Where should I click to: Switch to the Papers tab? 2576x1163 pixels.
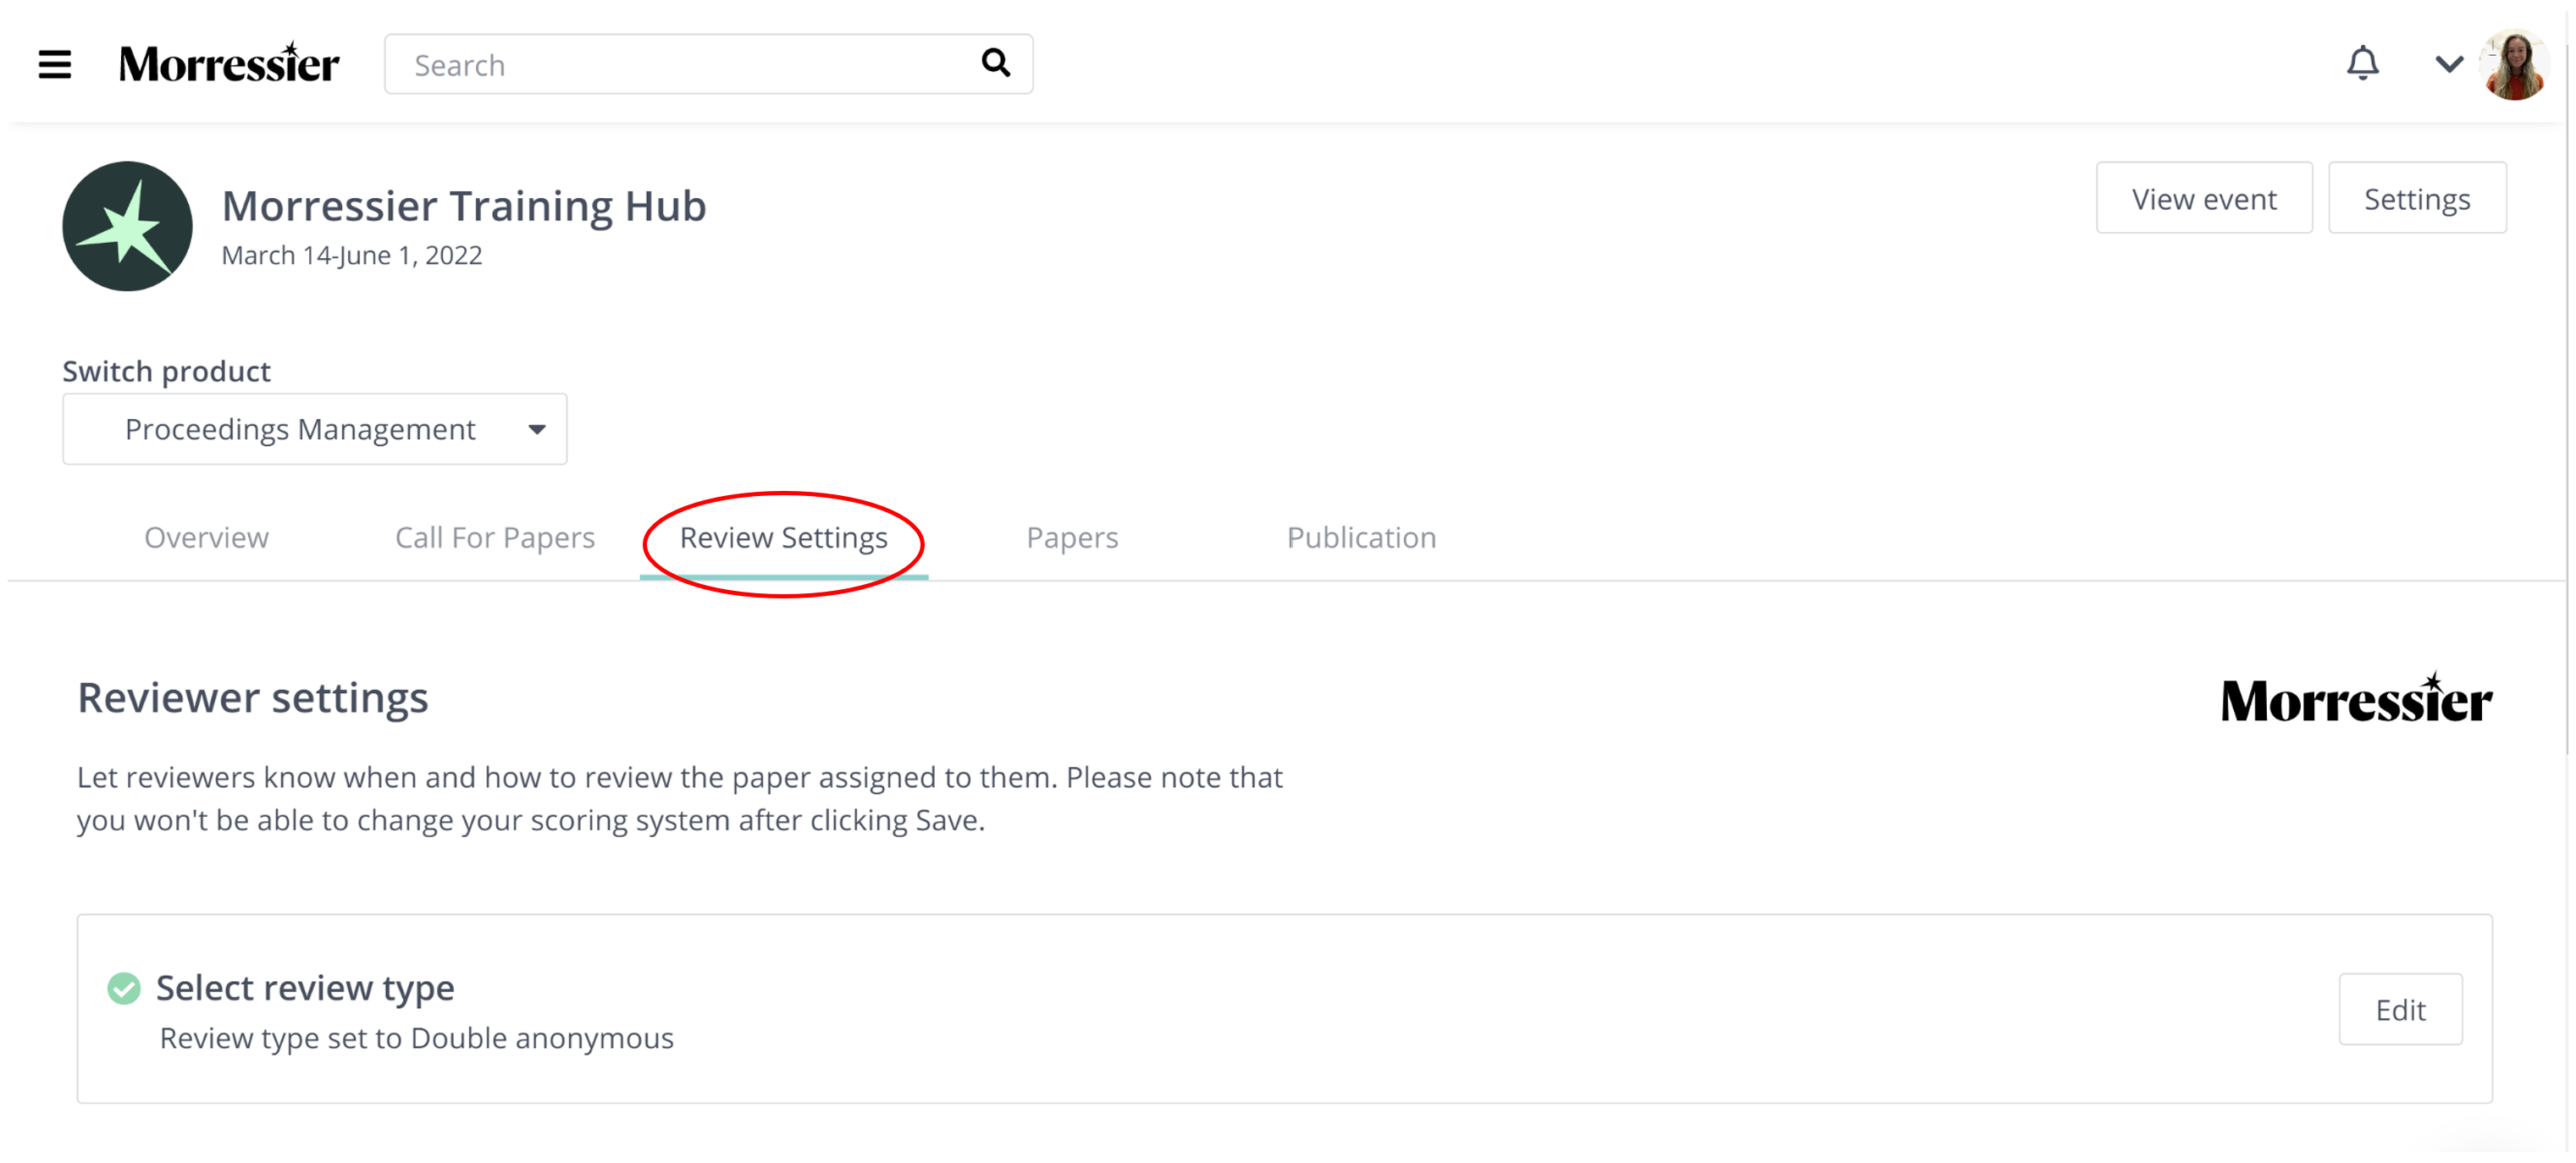(x=1072, y=537)
